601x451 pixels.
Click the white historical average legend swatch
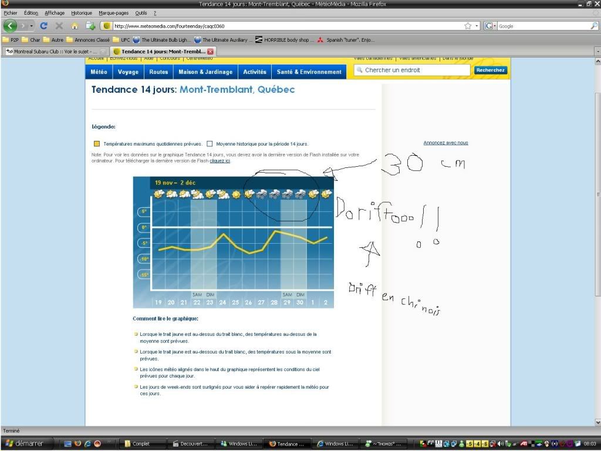pyautogui.click(x=210, y=144)
